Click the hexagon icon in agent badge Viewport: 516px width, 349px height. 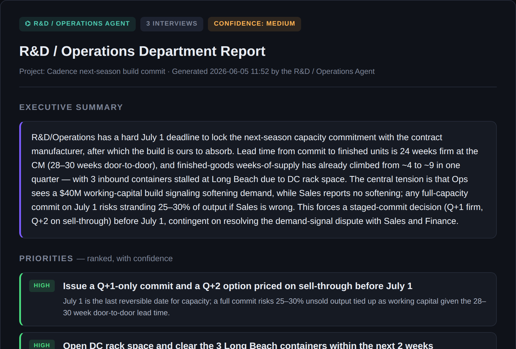(28, 24)
